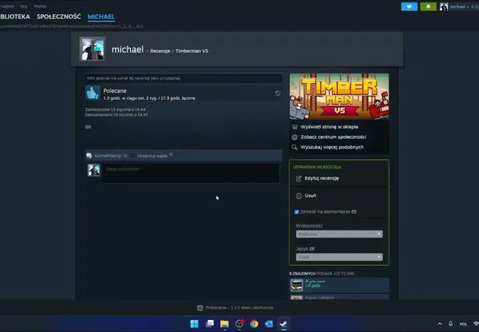Click the 9 ZNAJOMYCH heading

pyautogui.click(x=302, y=274)
